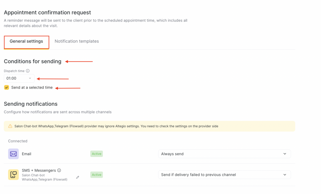Click the Email envelope icon

tap(13, 154)
